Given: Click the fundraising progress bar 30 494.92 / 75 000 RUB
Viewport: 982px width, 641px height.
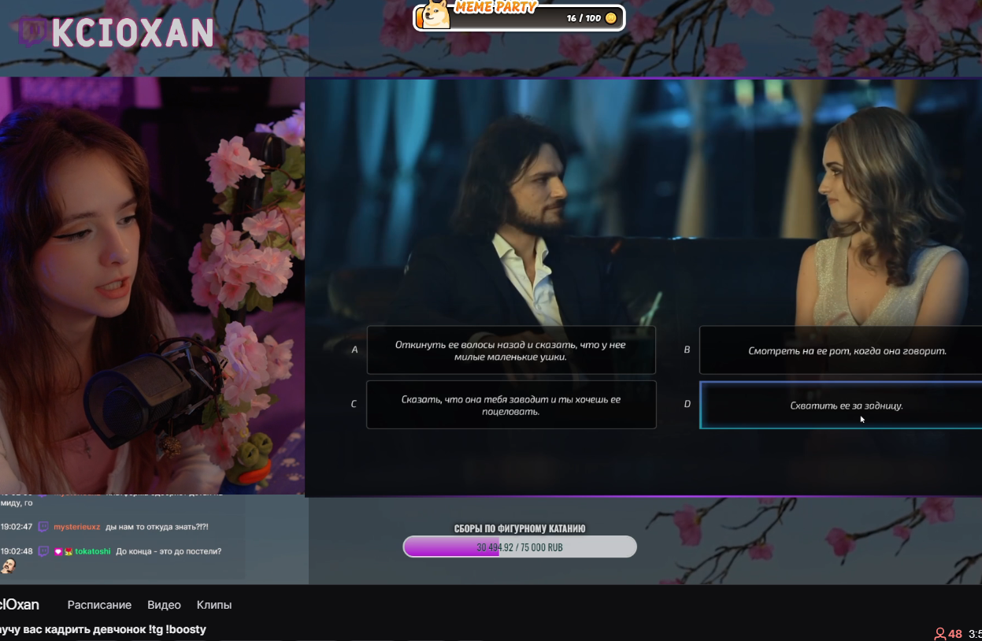Looking at the screenshot, I should pos(520,547).
